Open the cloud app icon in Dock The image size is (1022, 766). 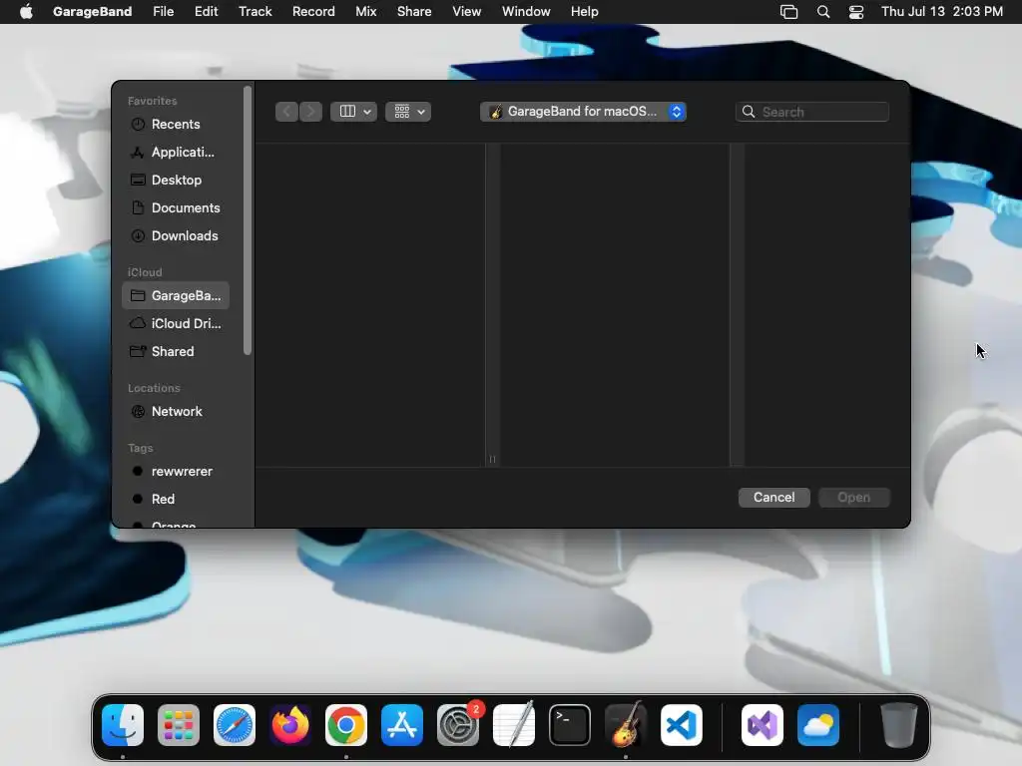point(818,725)
